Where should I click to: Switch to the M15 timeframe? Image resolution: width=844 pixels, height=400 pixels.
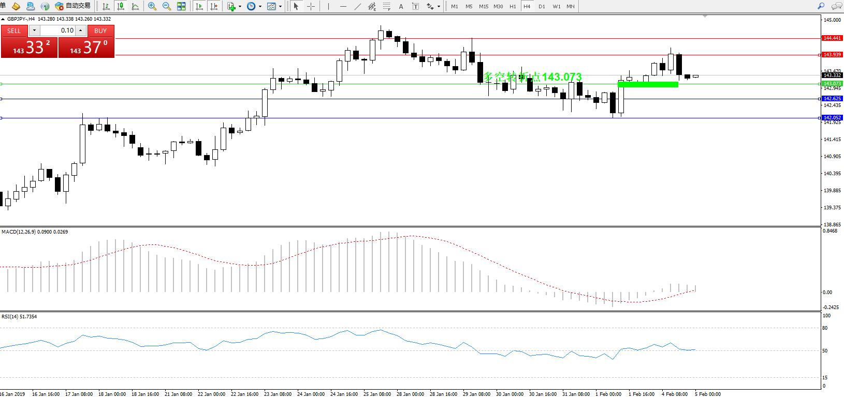coord(484,6)
